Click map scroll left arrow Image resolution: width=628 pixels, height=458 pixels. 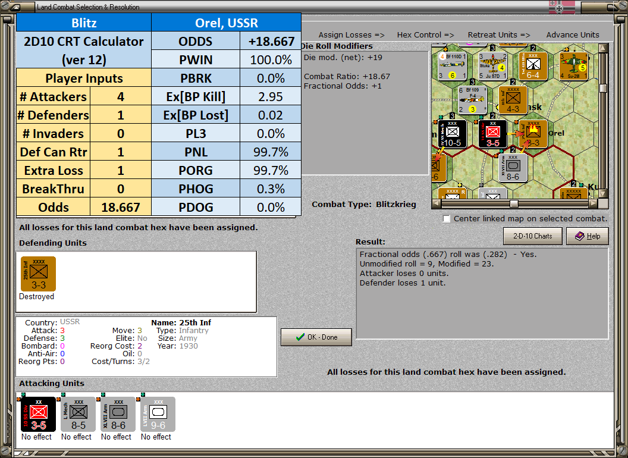coord(437,203)
